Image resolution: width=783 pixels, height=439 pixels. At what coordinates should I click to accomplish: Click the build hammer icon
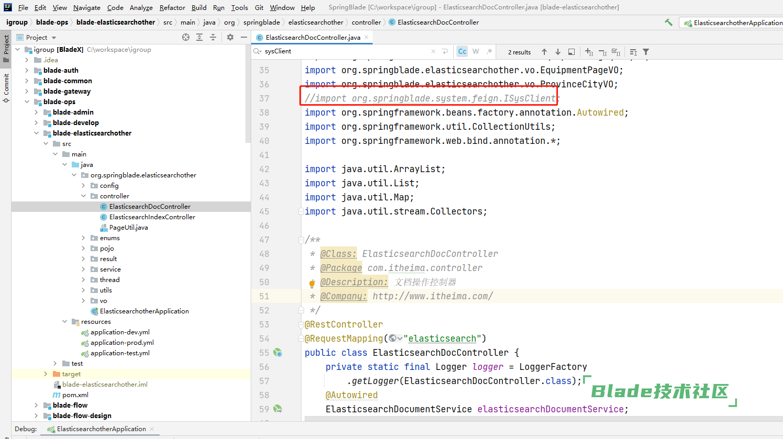668,22
